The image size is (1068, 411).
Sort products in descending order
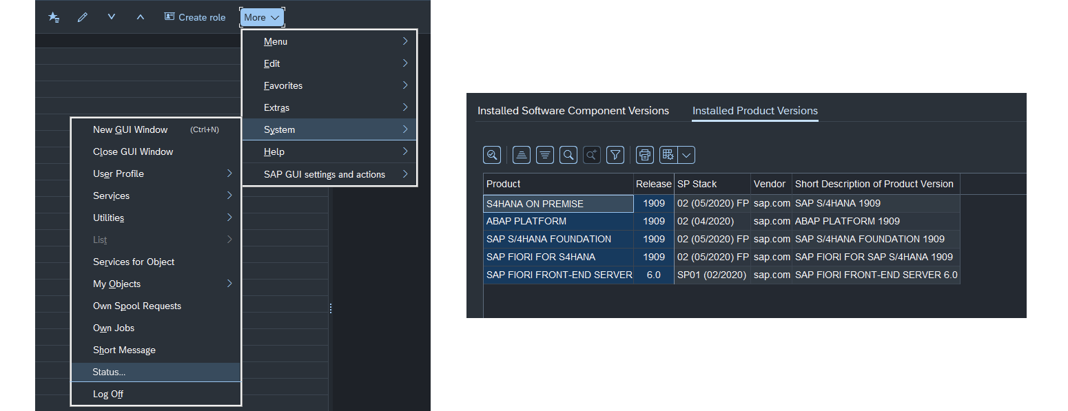tap(544, 154)
